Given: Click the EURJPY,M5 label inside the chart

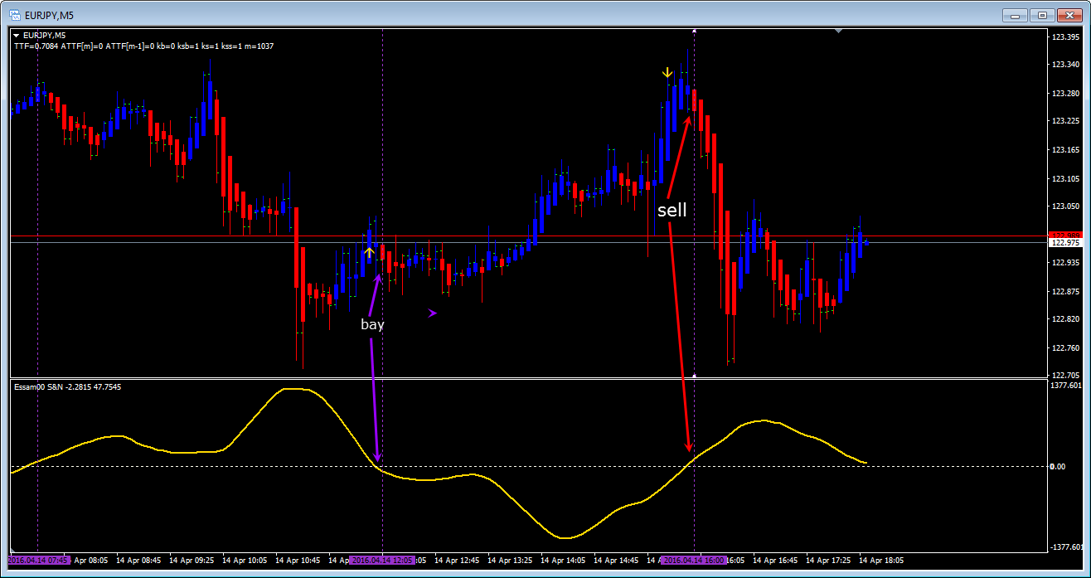Looking at the screenshot, I should [45, 35].
